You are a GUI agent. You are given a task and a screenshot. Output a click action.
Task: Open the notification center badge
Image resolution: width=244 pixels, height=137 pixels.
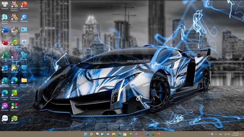(x=241, y=134)
